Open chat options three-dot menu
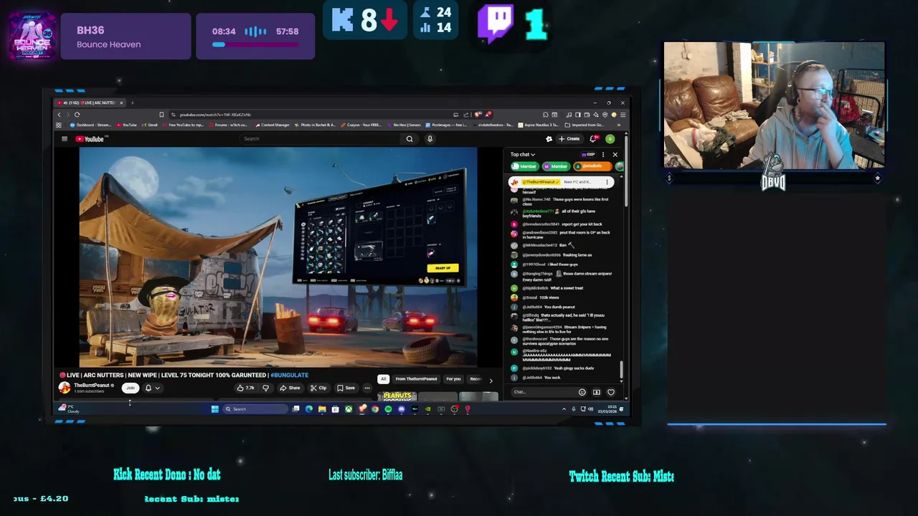Image resolution: width=918 pixels, height=516 pixels. (603, 154)
